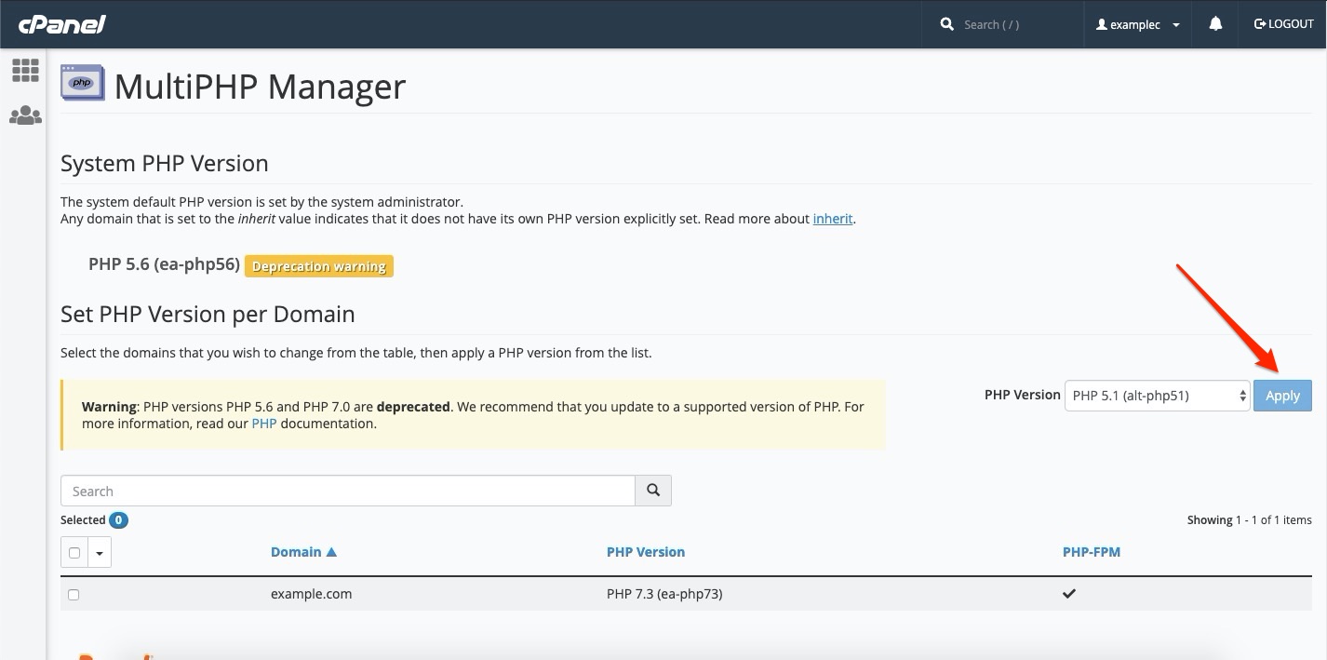The image size is (1327, 660).
Task: Click the Apply button
Action: [x=1282, y=396]
